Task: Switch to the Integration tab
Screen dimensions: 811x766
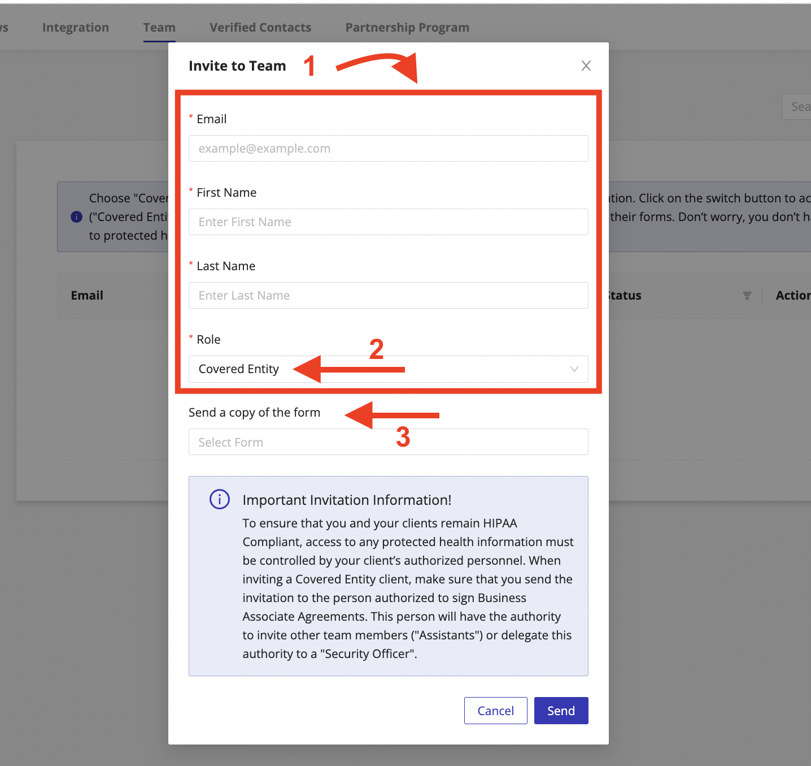Action: click(x=76, y=28)
